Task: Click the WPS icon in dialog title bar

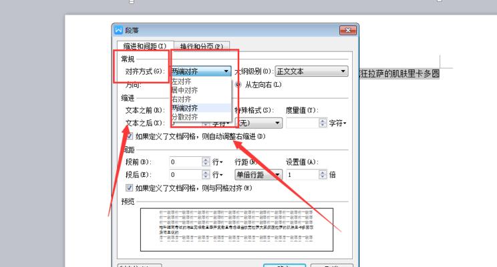Action: click(118, 30)
